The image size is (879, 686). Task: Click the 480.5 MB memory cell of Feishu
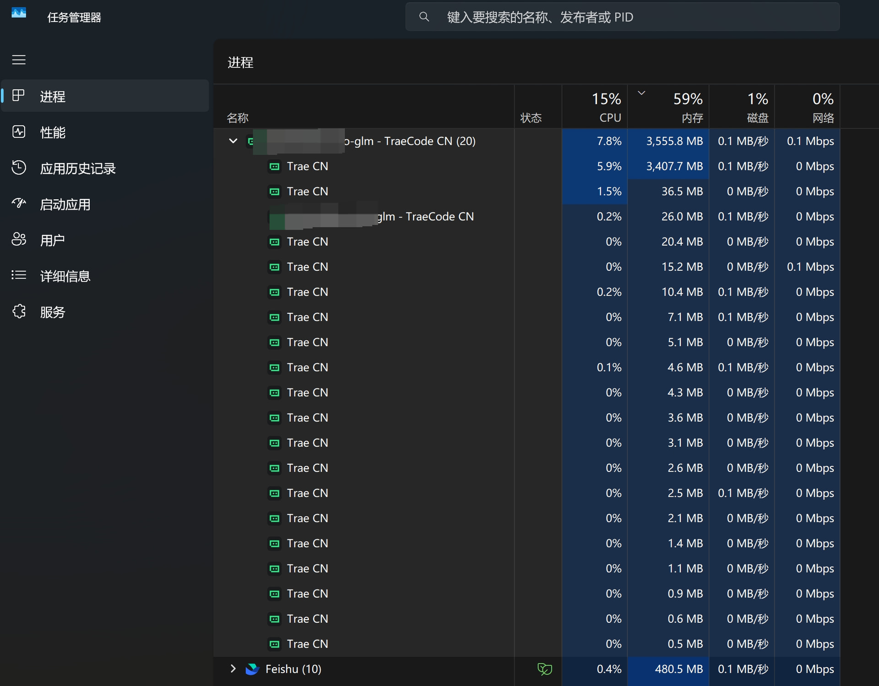[668, 669]
